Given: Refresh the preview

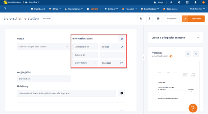Looking at the screenshot, I should coord(196,54).
